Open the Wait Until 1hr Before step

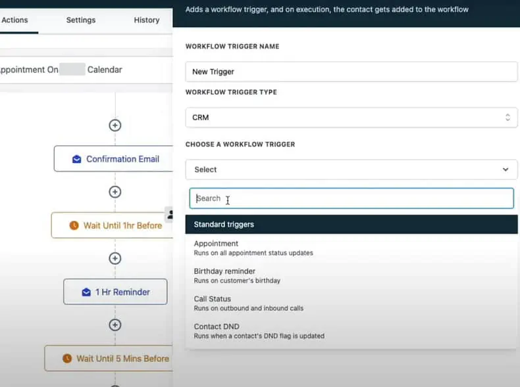[112, 225]
